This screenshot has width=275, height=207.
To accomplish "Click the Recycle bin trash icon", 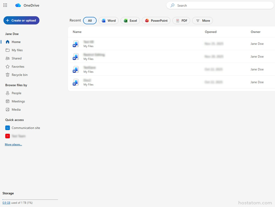I will tap(8, 75).
